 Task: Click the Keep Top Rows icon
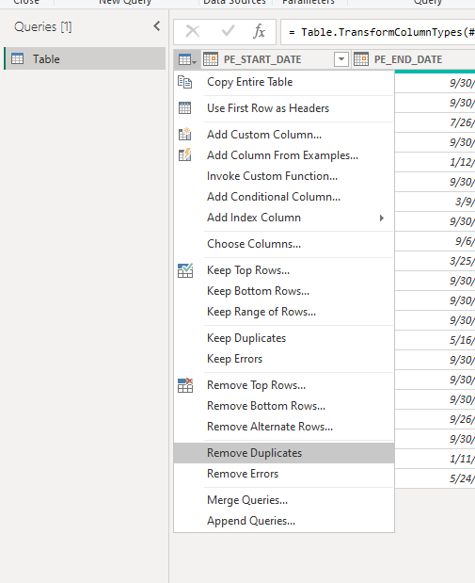pos(185,270)
